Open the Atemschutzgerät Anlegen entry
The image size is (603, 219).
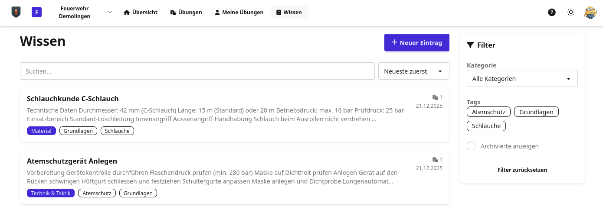(x=72, y=161)
